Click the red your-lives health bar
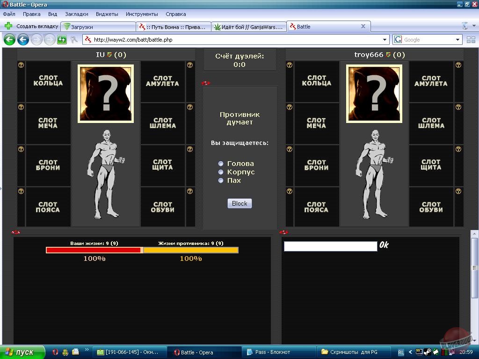The image size is (479, 359). 94,250
